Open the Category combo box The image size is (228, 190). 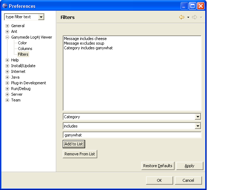pos(198,117)
